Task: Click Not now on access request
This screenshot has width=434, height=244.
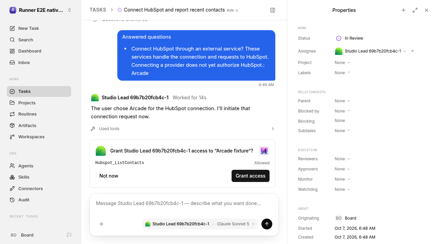Action: pos(109,176)
